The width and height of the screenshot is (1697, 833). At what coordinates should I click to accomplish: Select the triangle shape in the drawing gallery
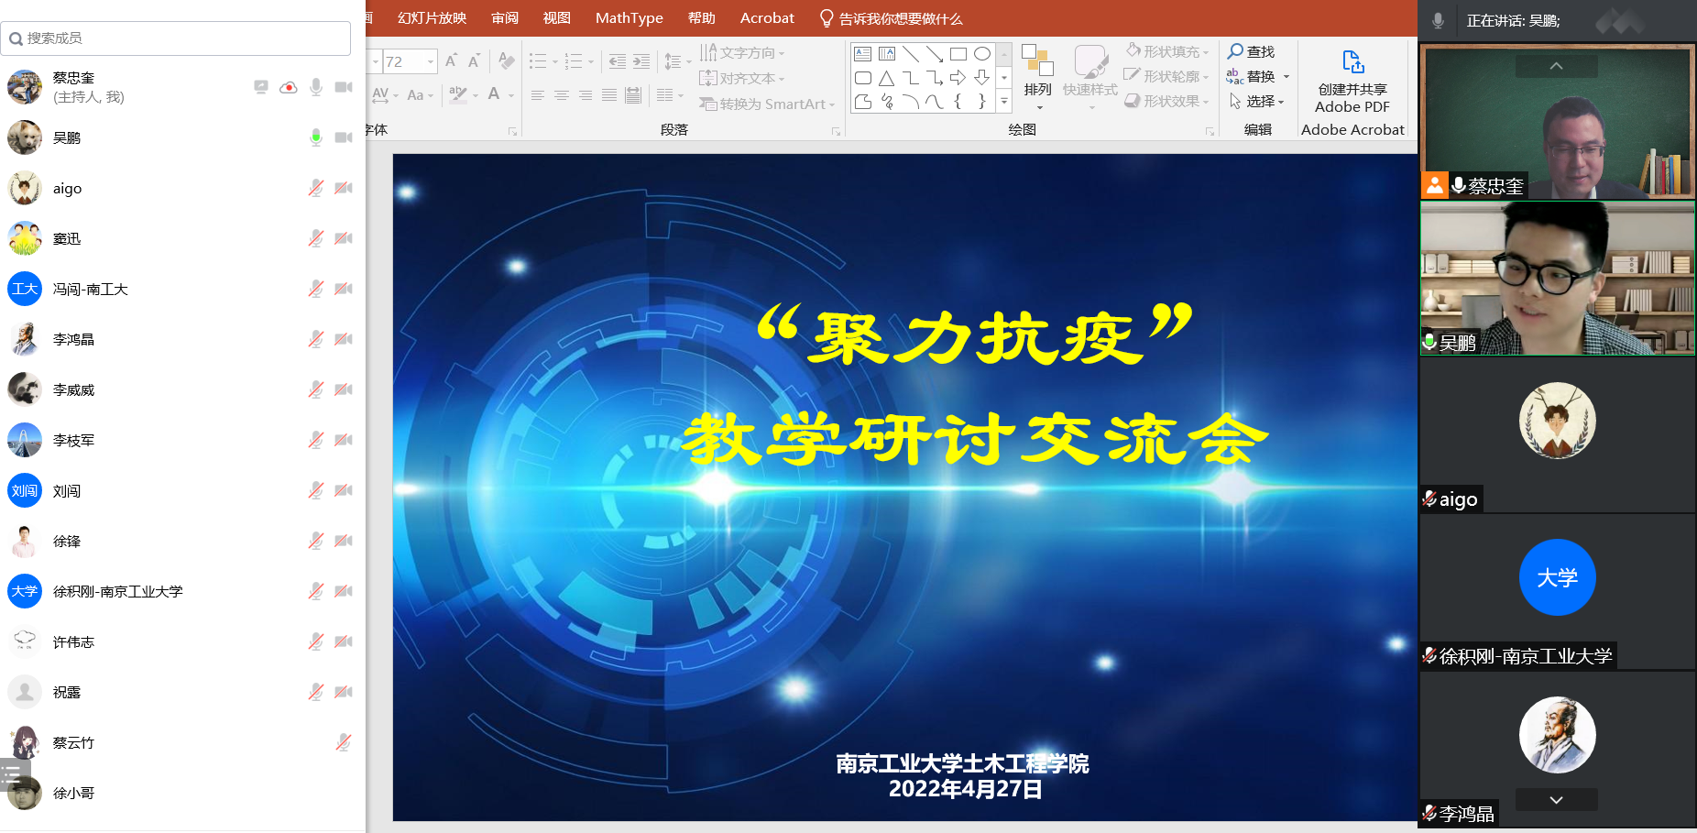point(887,78)
